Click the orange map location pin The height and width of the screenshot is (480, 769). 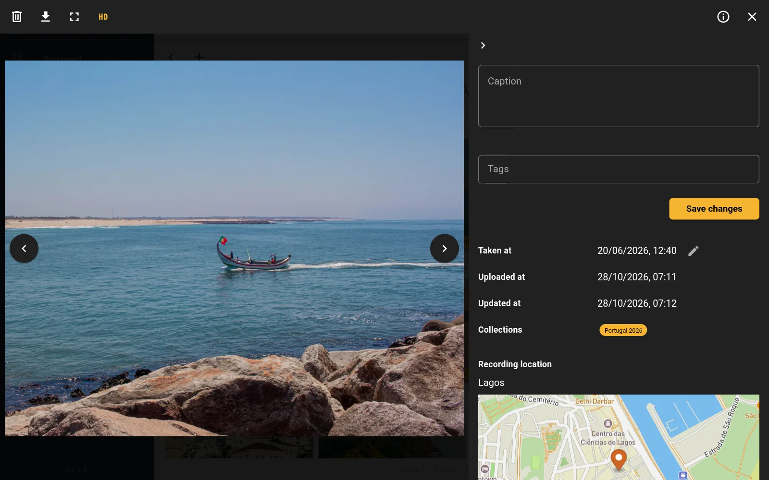click(619, 459)
